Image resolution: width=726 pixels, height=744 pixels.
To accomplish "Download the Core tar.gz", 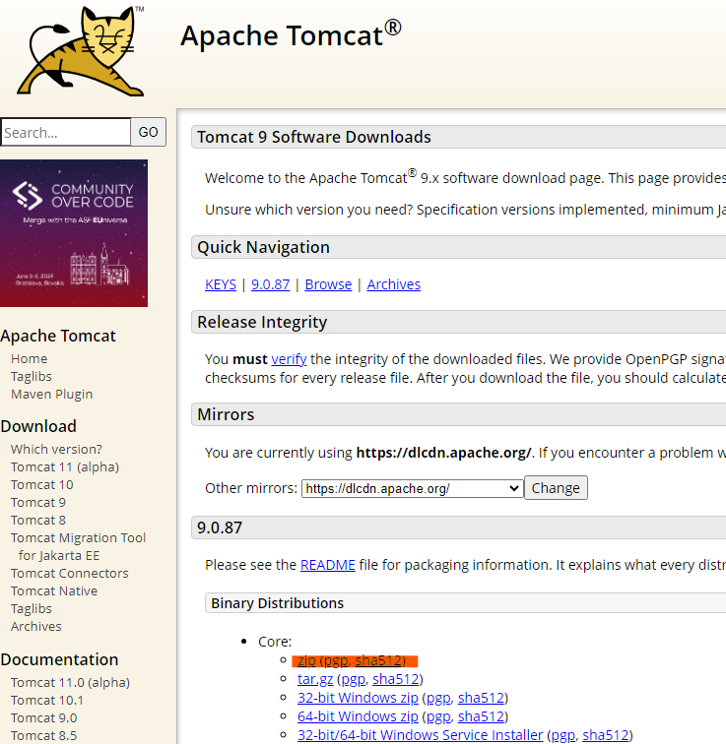I will pyautogui.click(x=315, y=679).
